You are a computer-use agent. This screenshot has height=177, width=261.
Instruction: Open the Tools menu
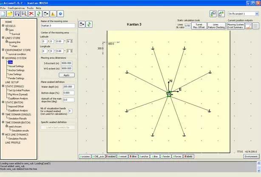(x=30, y=8)
